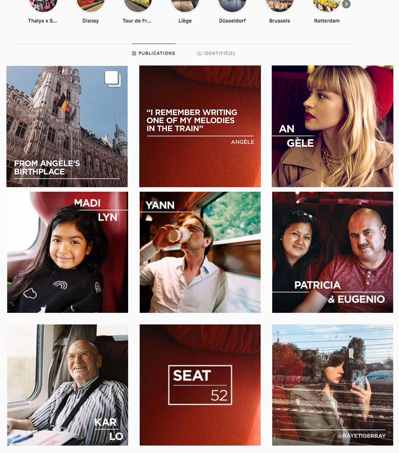Open the Patricia & Eugenio post
This screenshot has height=453, width=399.
point(332,252)
